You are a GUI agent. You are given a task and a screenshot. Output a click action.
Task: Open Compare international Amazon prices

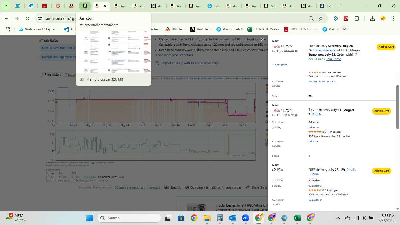(213, 187)
